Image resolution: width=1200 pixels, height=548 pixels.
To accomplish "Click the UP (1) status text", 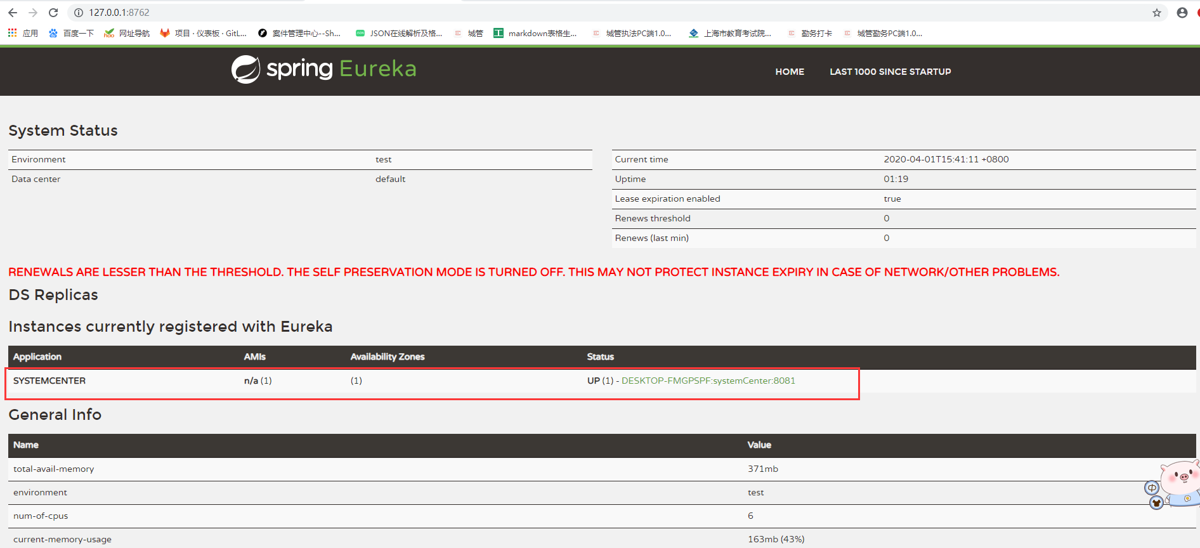I will click(601, 381).
